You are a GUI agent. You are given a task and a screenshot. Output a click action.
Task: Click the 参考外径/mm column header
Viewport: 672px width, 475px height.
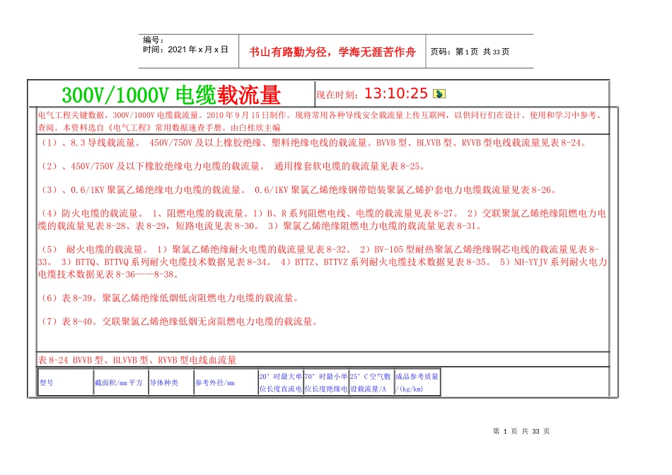(226, 382)
